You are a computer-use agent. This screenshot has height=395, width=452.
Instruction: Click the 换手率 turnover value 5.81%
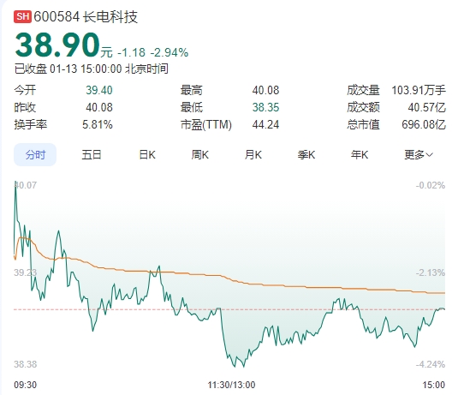pos(97,124)
